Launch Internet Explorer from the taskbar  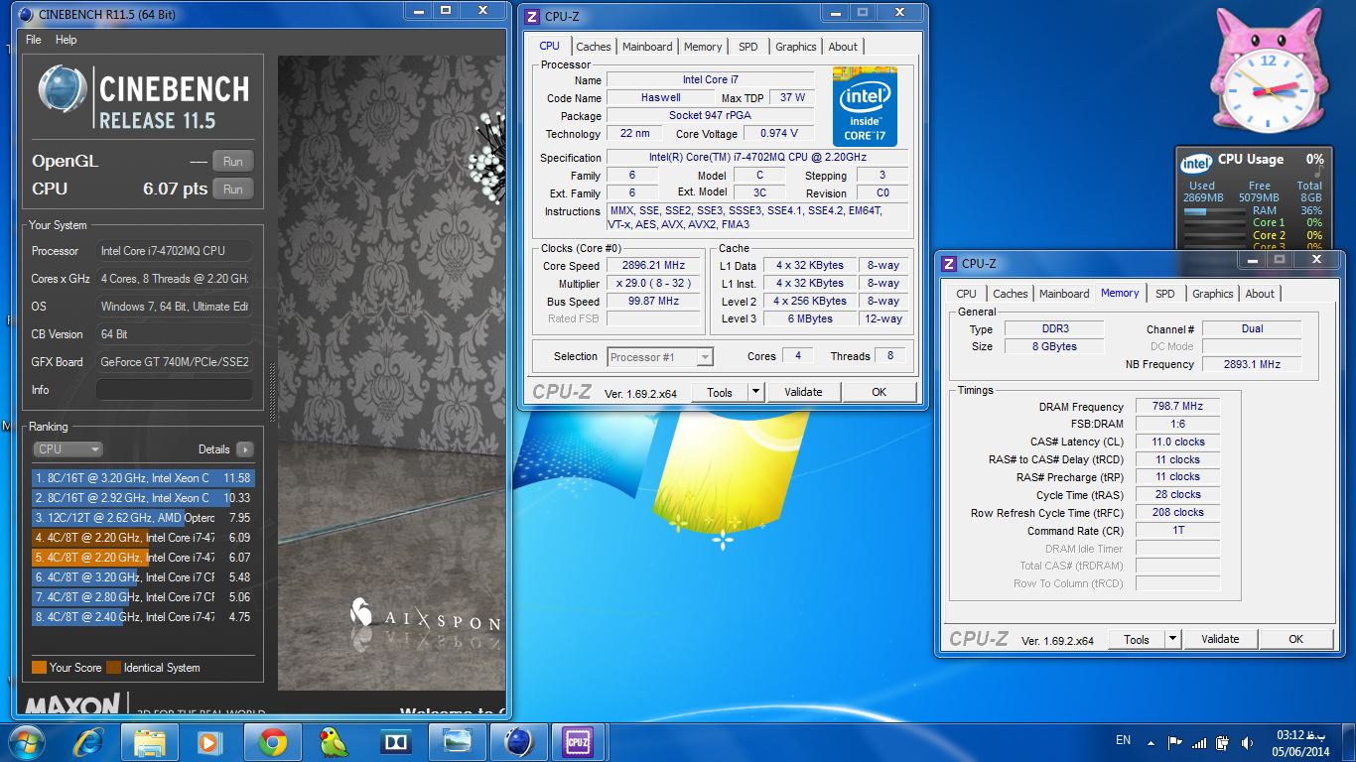[x=87, y=742]
